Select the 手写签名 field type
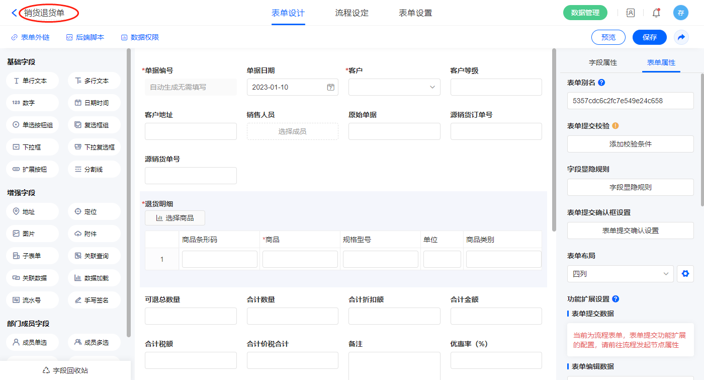 point(94,300)
